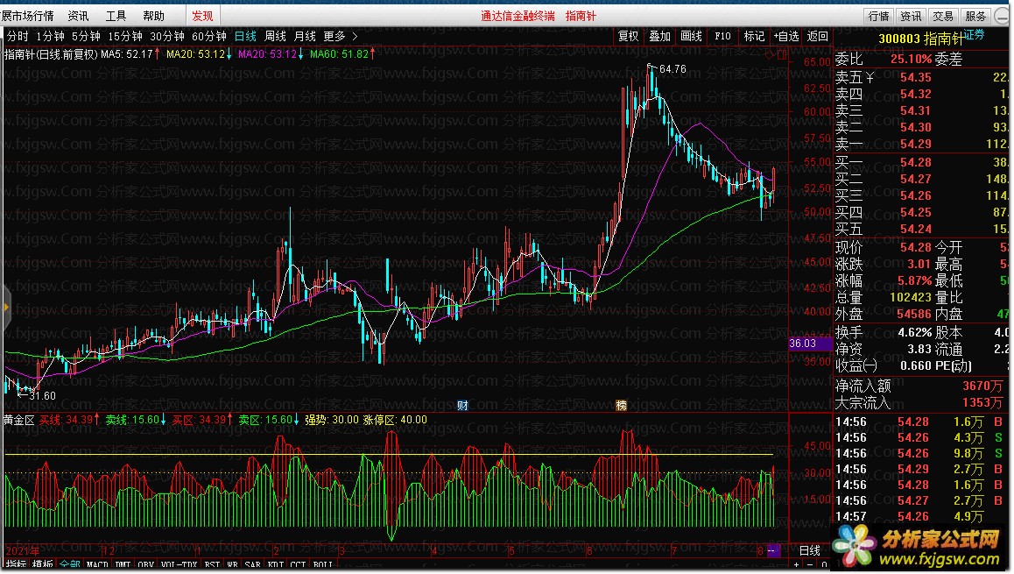
Task: Switch to the WR indicator
Action: click(233, 565)
